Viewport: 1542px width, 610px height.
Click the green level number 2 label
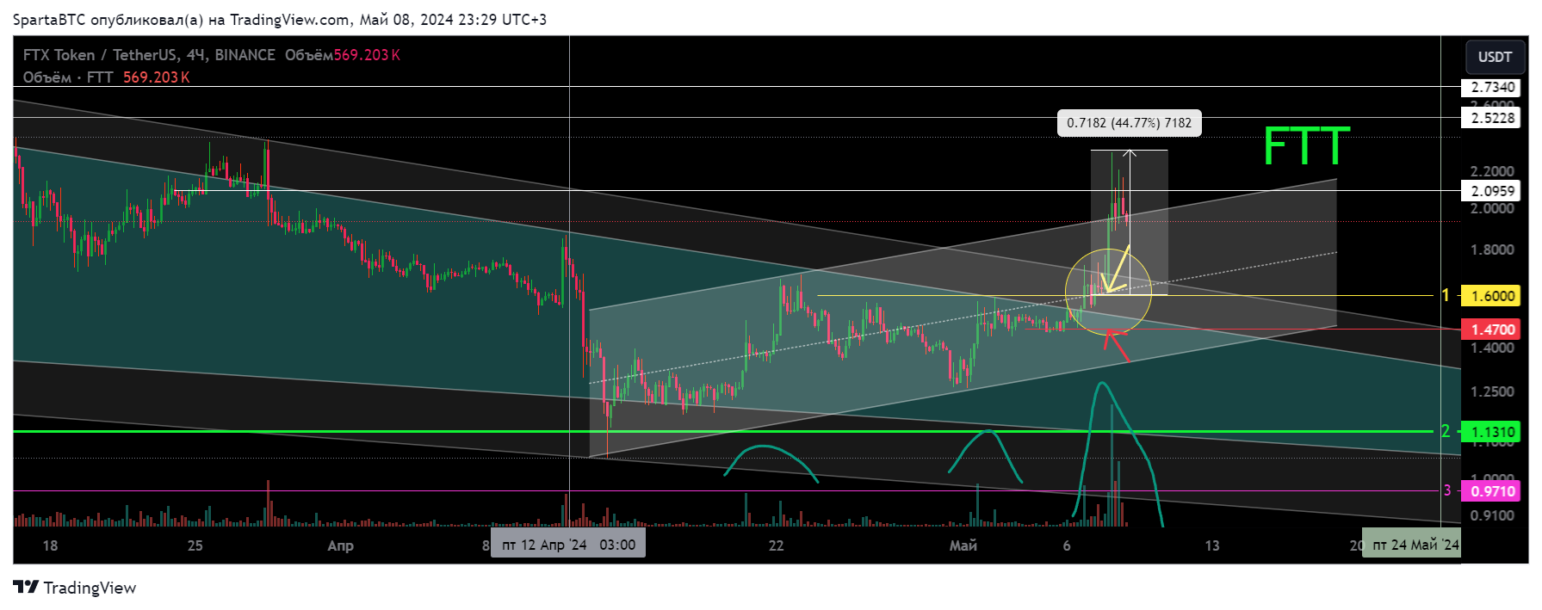point(1446,431)
